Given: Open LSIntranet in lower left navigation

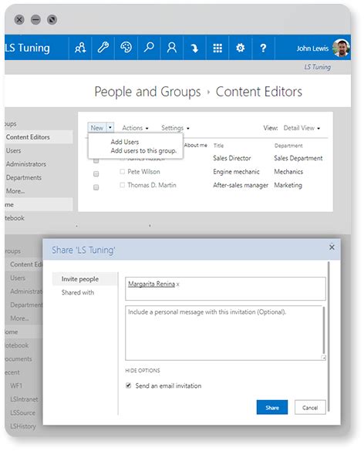Looking at the screenshot, I should click(24, 399).
